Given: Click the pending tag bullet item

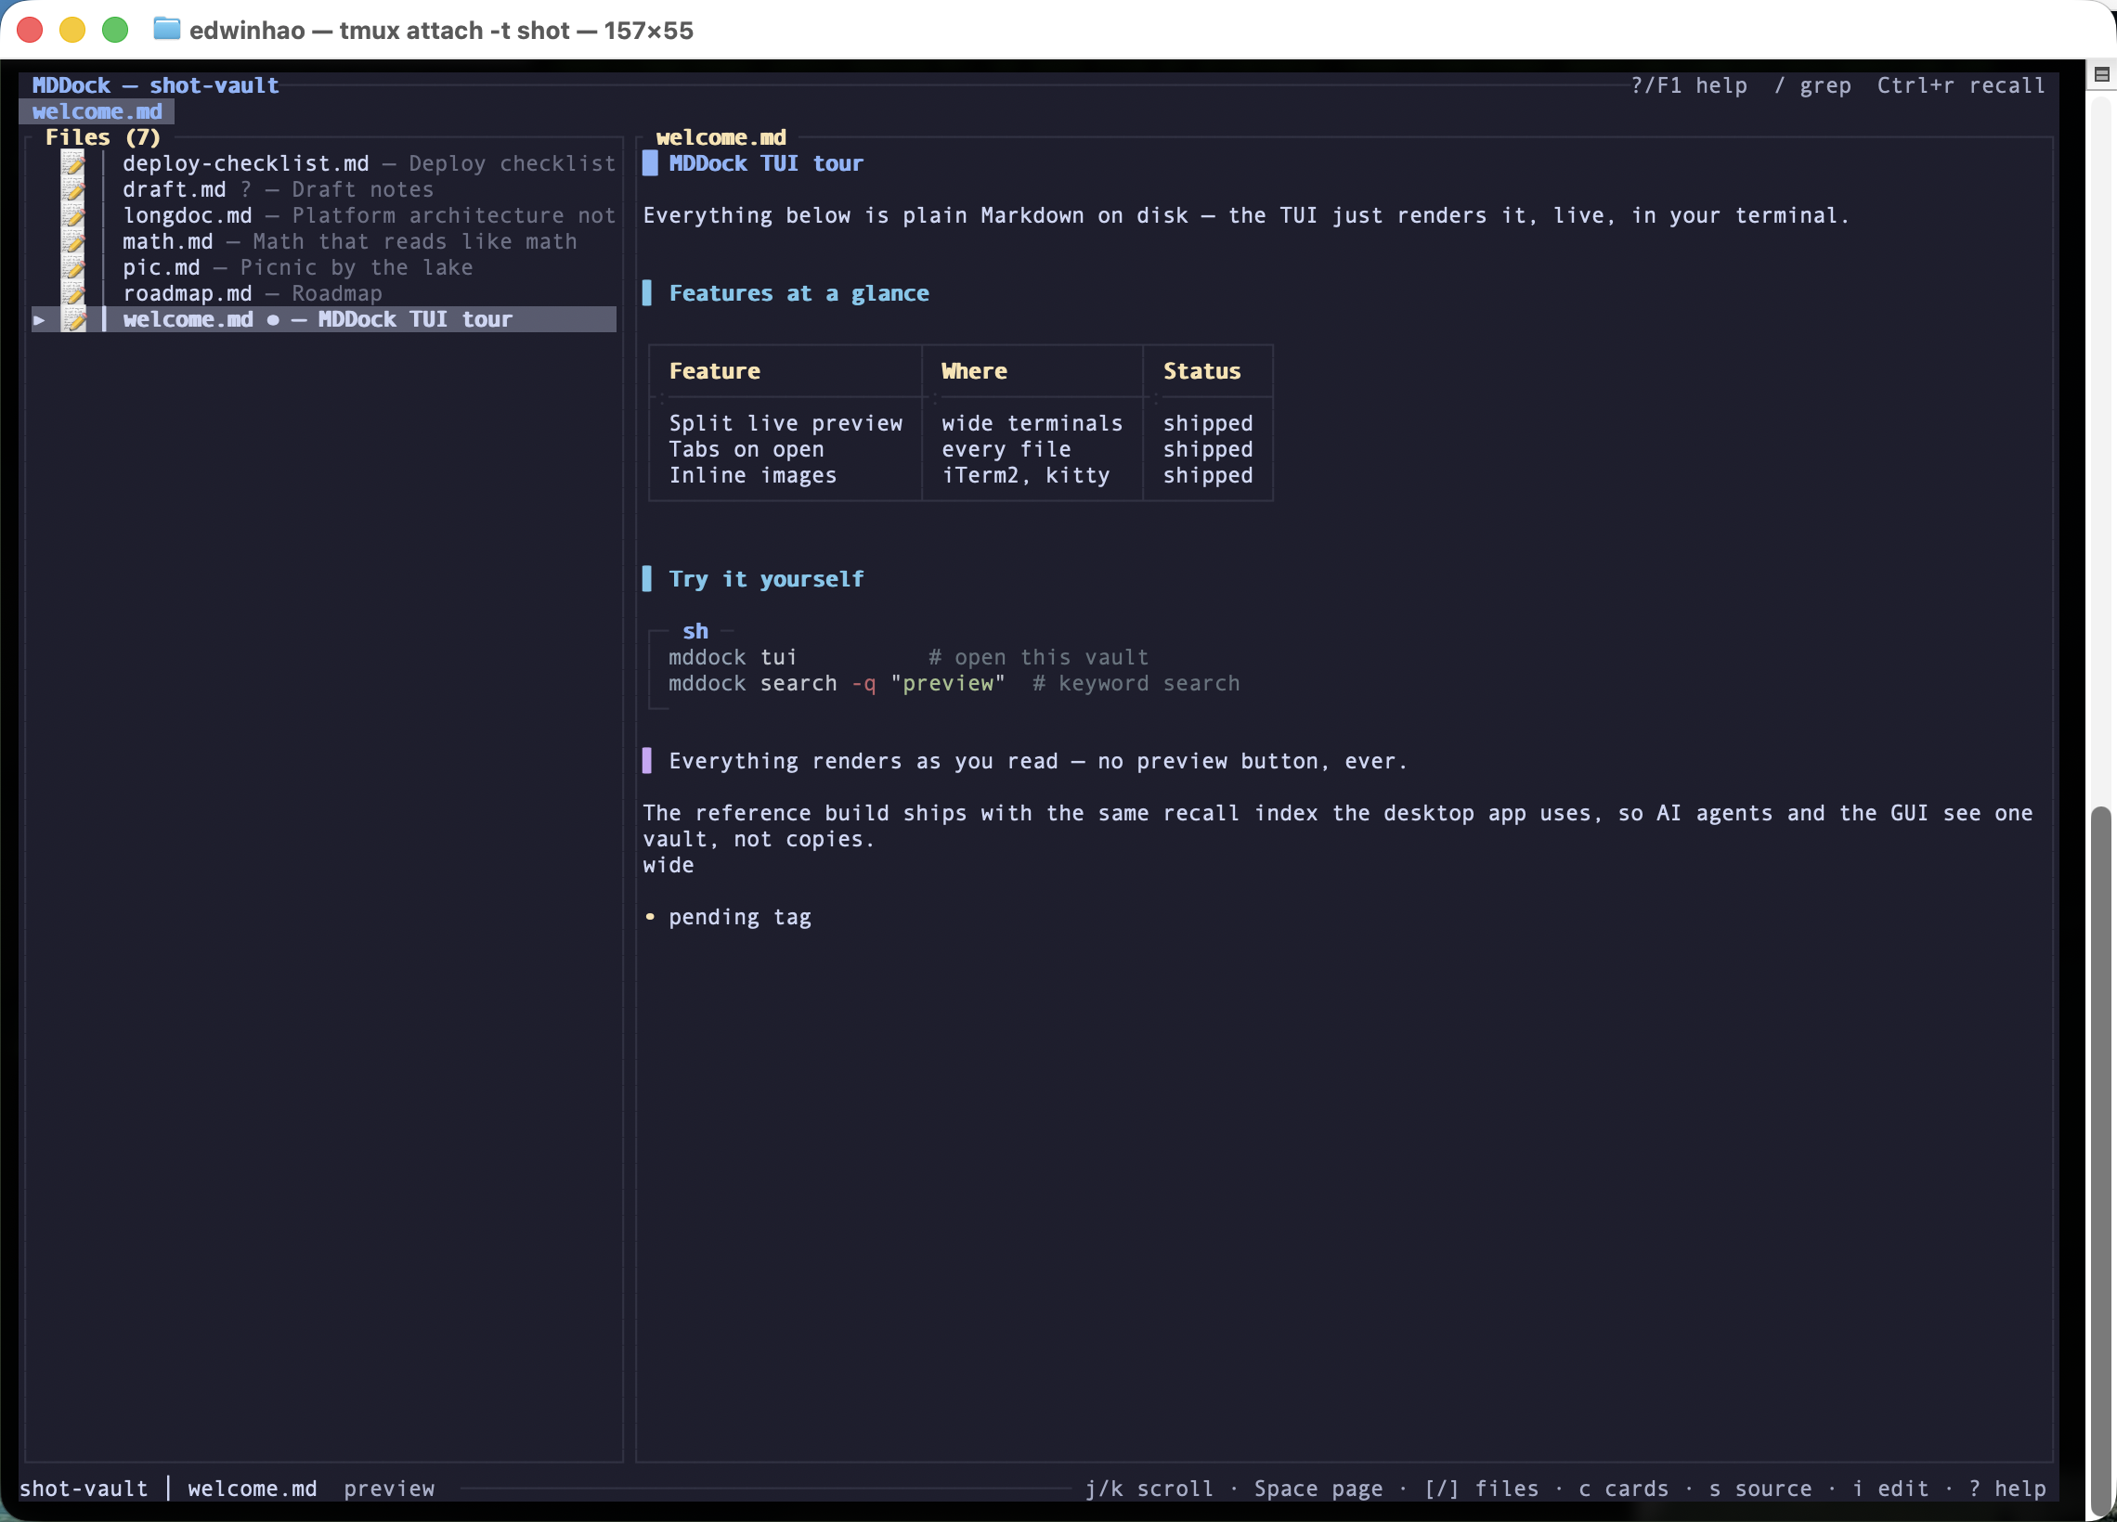Looking at the screenshot, I should [x=739, y=917].
